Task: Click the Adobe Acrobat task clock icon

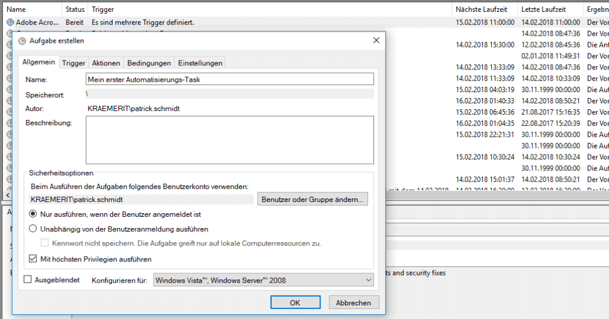Action: coord(10,23)
